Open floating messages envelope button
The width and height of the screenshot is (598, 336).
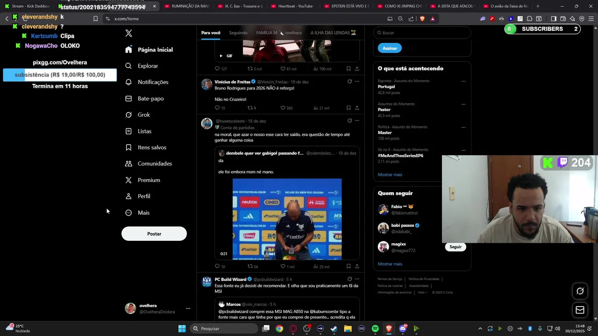pyautogui.click(x=580, y=310)
